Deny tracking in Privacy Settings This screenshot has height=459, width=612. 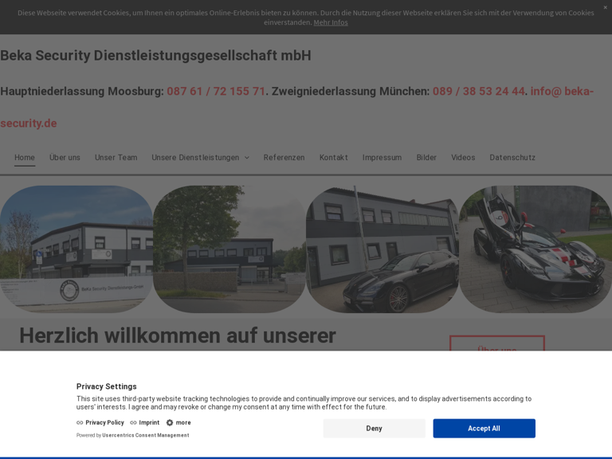[x=374, y=429]
